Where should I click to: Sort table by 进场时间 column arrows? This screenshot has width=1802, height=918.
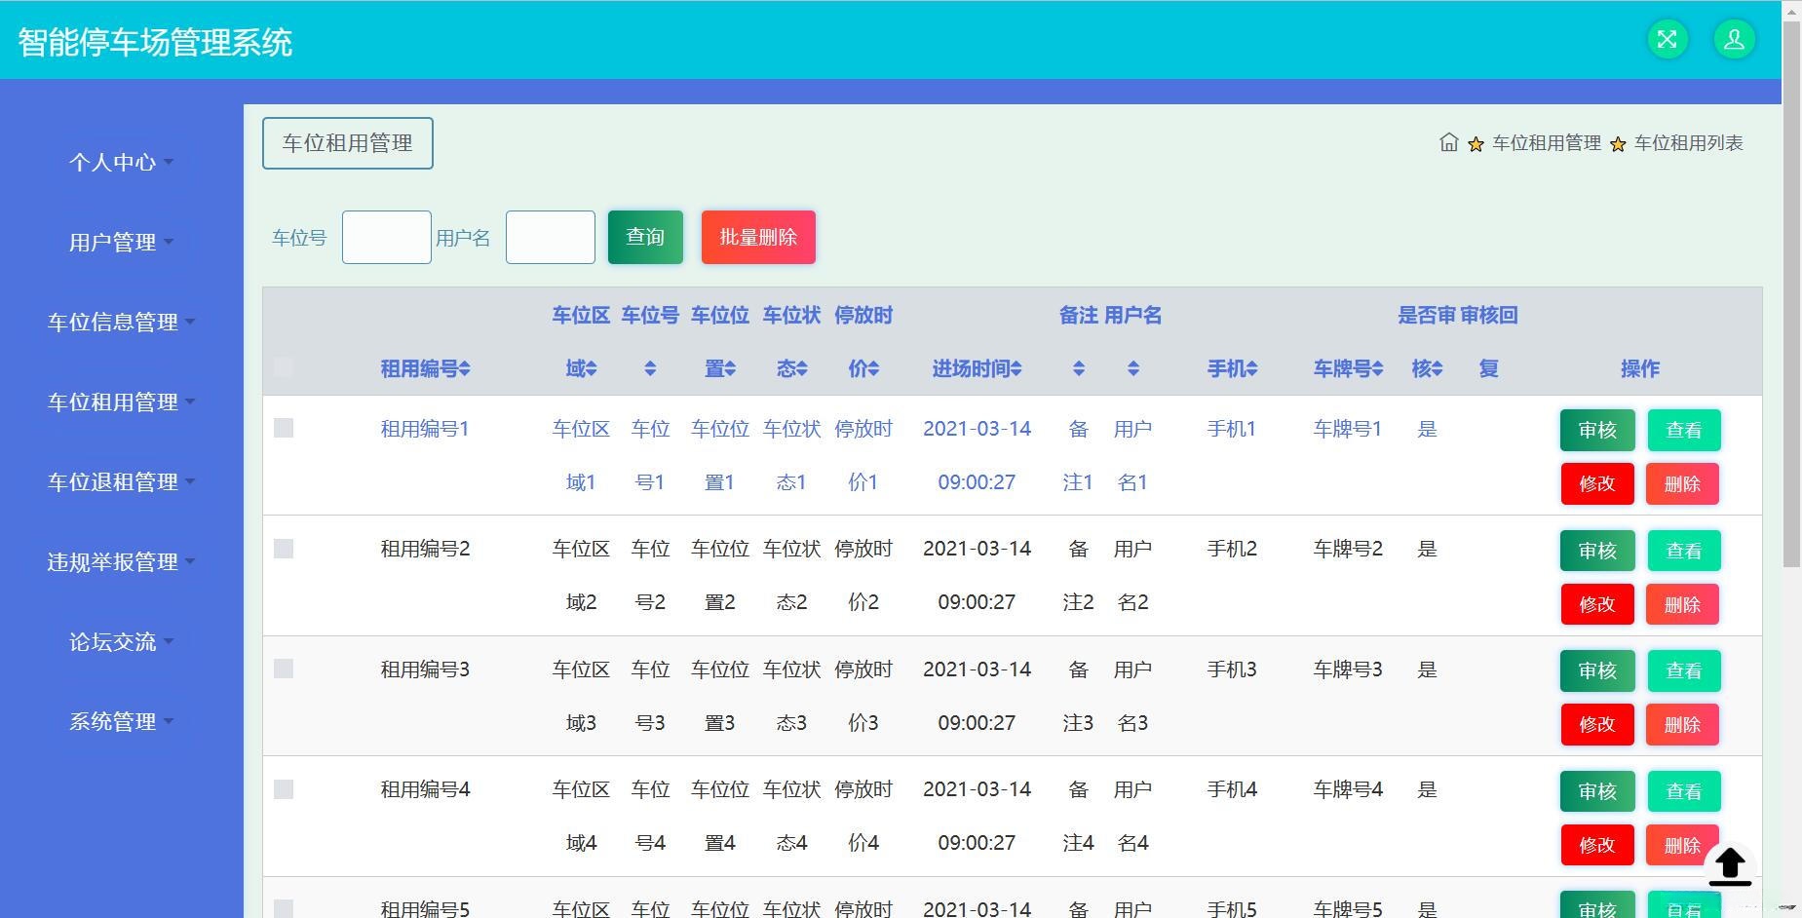click(x=1016, y=368)
